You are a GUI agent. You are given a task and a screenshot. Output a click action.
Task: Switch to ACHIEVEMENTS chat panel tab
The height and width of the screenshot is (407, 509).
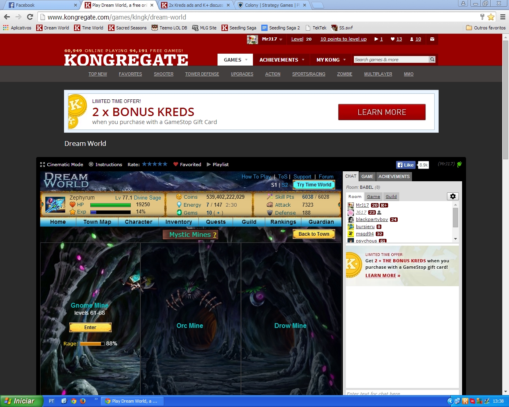394,176
